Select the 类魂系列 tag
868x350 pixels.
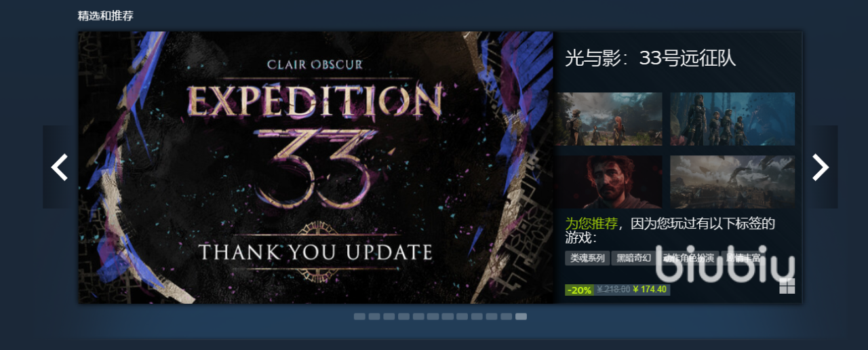point(587,258)
